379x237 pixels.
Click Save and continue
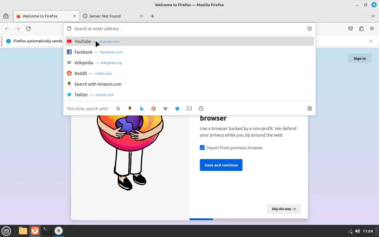point(221,165)
